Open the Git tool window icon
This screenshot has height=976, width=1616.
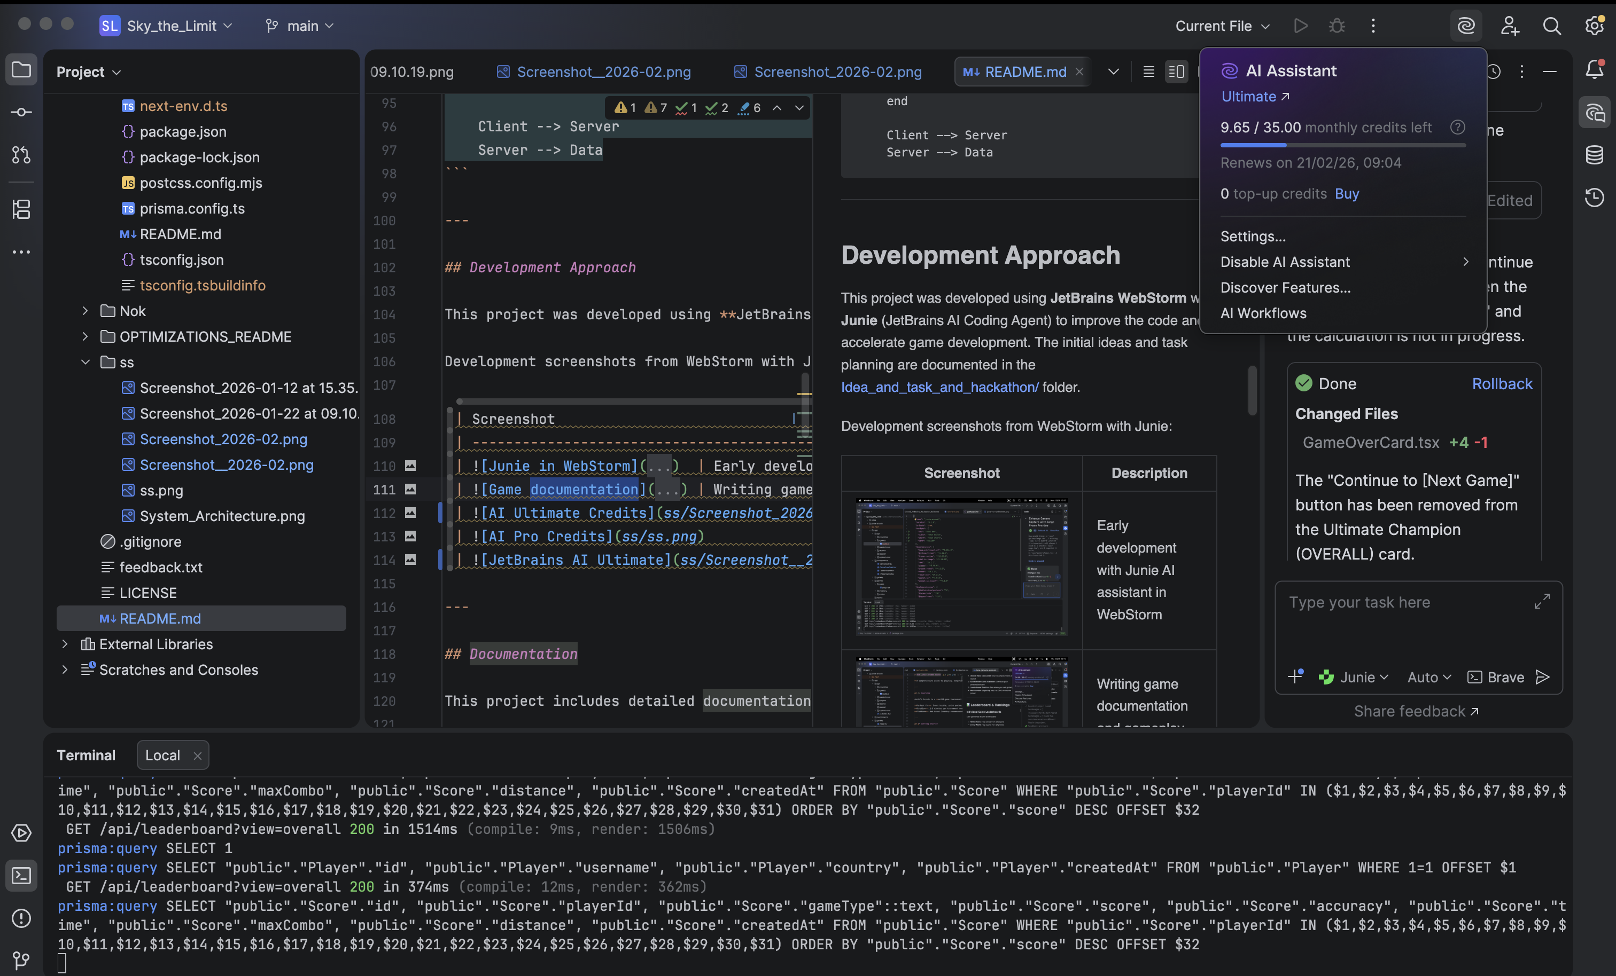coord(21,961)
